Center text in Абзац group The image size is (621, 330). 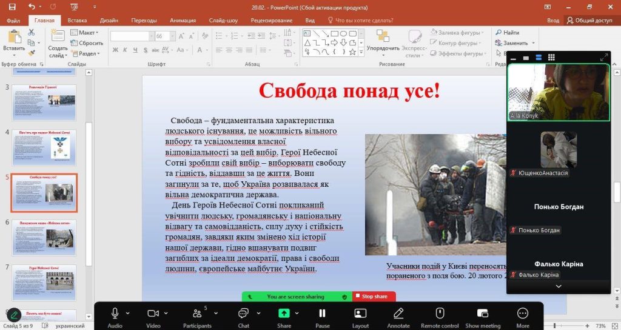coord(229,50)
